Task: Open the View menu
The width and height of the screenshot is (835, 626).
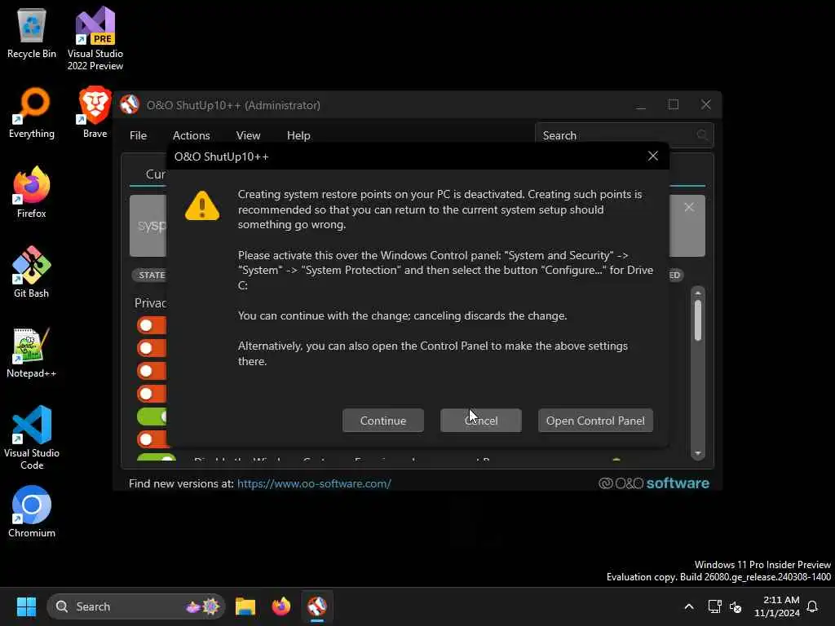Action: pyautogui.click(x=248, y=136)
